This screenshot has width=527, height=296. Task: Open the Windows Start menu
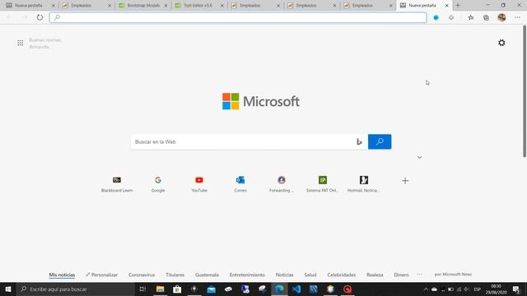(x=8, y=289)
